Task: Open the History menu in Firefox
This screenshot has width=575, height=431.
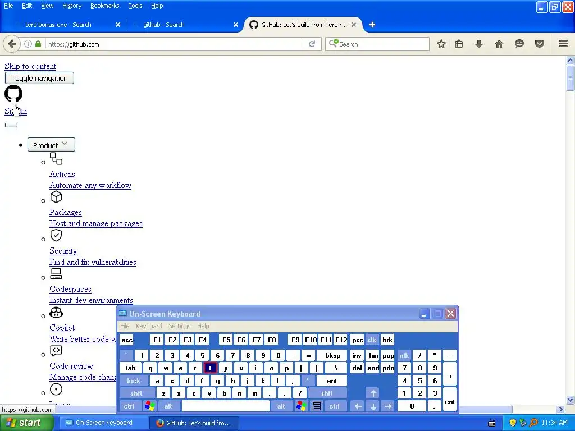Action: [71, 6]
